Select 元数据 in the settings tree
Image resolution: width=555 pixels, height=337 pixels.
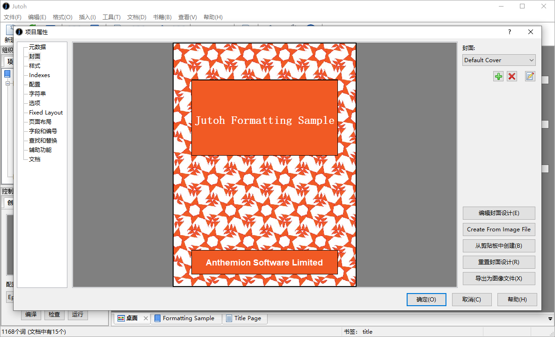coord(37,47)
